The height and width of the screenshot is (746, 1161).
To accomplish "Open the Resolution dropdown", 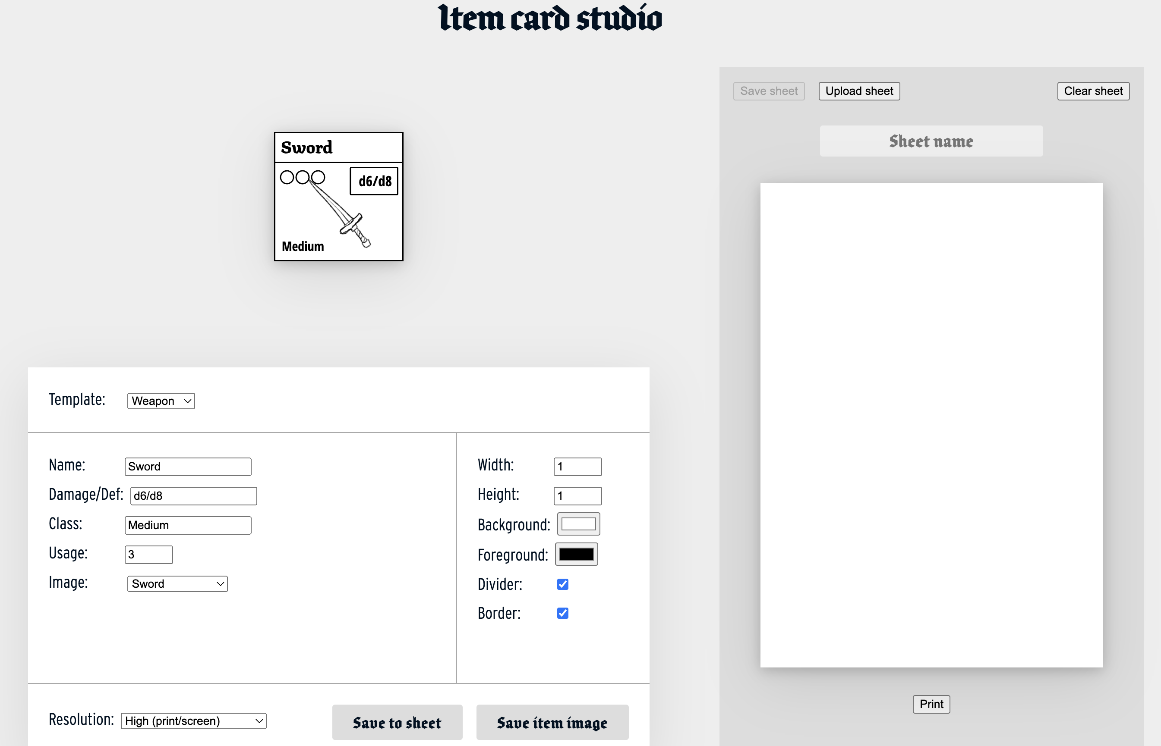I will [193, 721].
